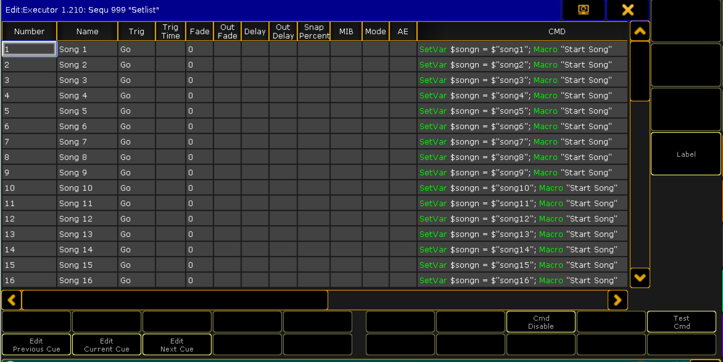Click the Snap Percent column header
723x362 pixels.
click(x=314, y=31)
